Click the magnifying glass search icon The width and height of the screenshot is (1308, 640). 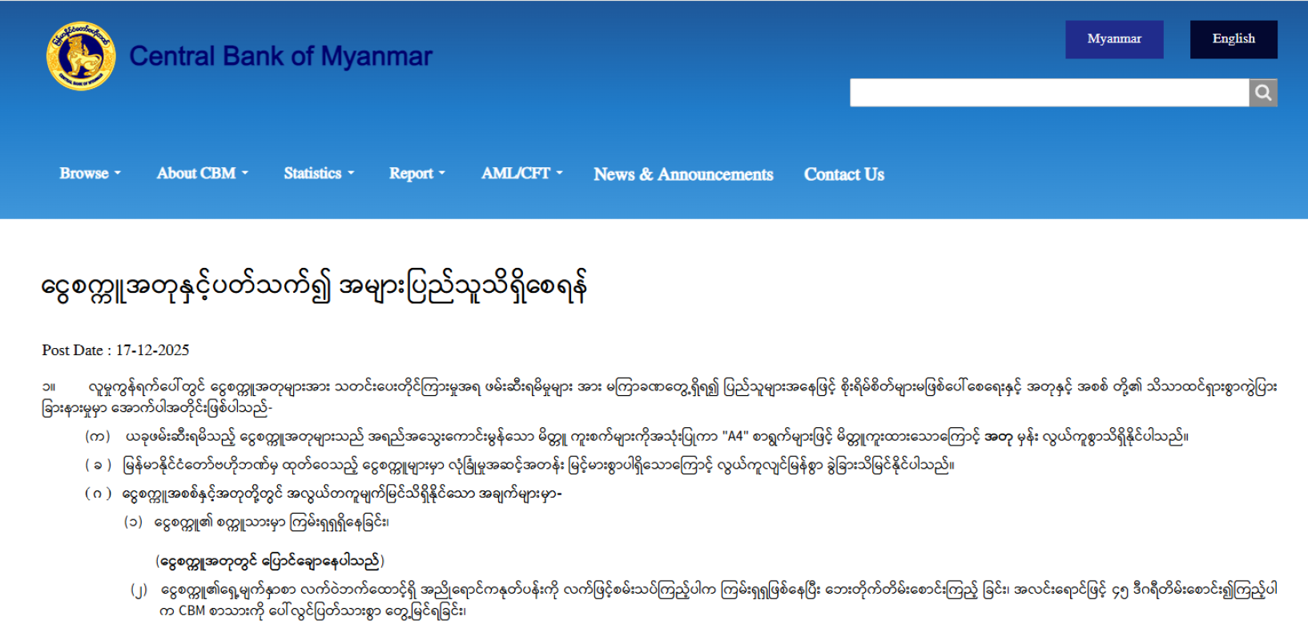[x=1262, y=93]
